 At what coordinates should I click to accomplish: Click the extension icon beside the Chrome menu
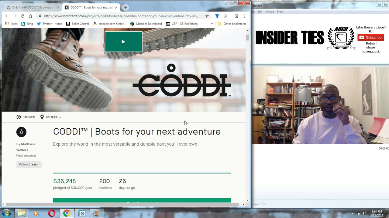coord(236,16)
